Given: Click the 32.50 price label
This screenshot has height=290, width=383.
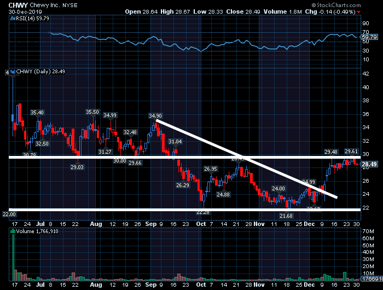Looking at the screenshot, I should click(x=42, y=144).
